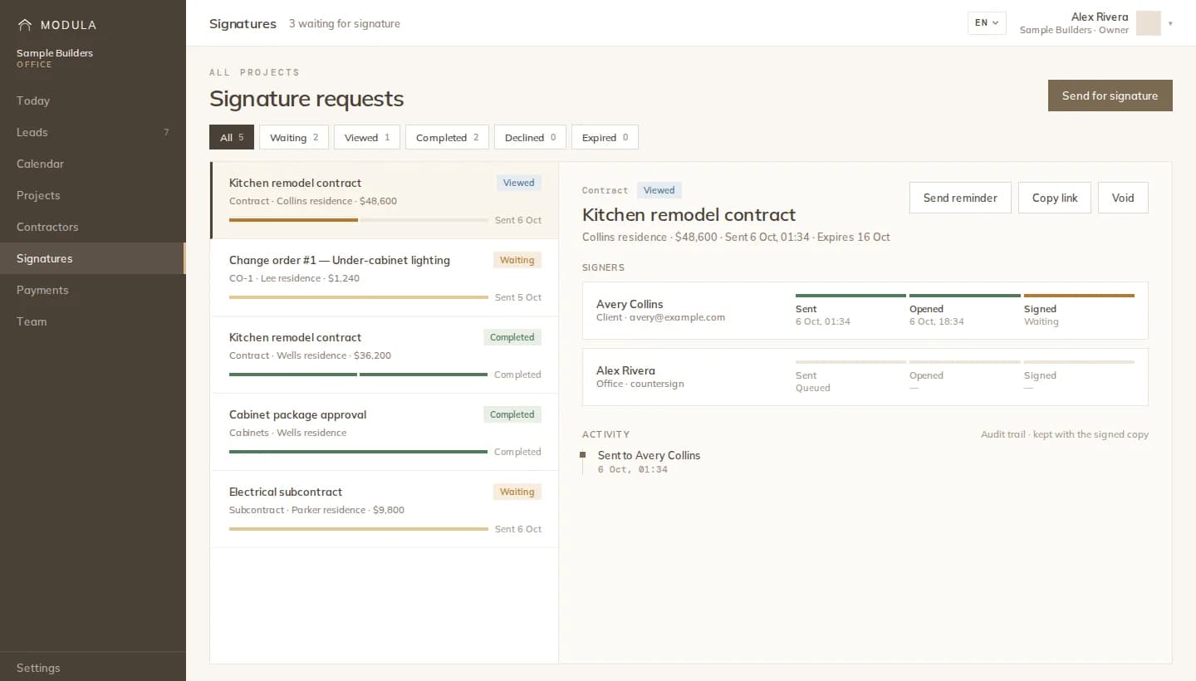Open Change order #1 Under-cabinet lighting request
The image size is (1196, 681).
[x=385, y=277]
